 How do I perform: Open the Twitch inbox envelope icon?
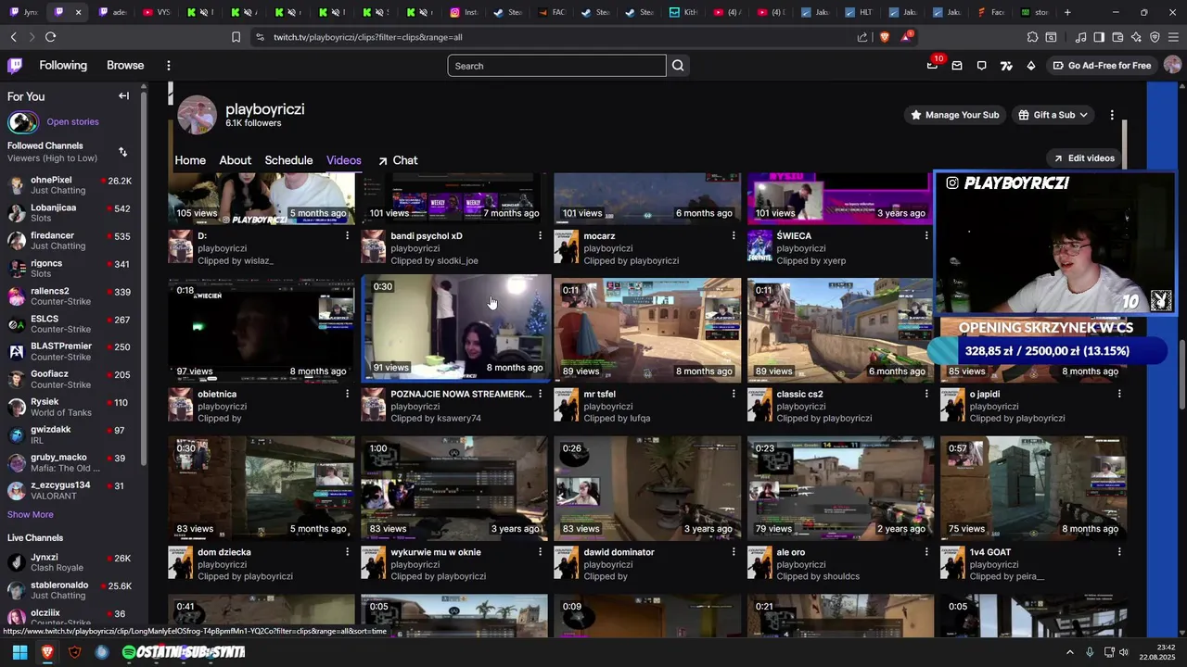point(957,66)
